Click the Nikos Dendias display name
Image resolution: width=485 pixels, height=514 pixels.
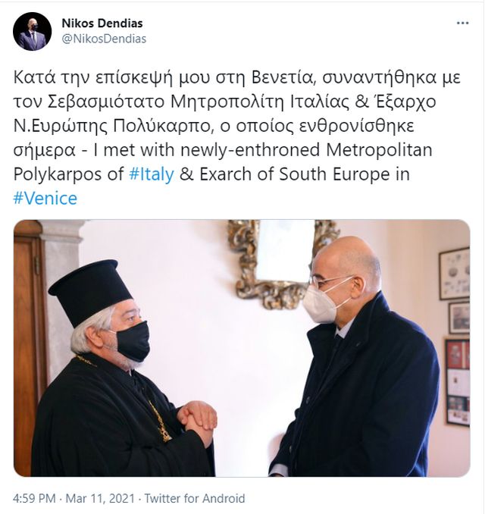[102, 24]
